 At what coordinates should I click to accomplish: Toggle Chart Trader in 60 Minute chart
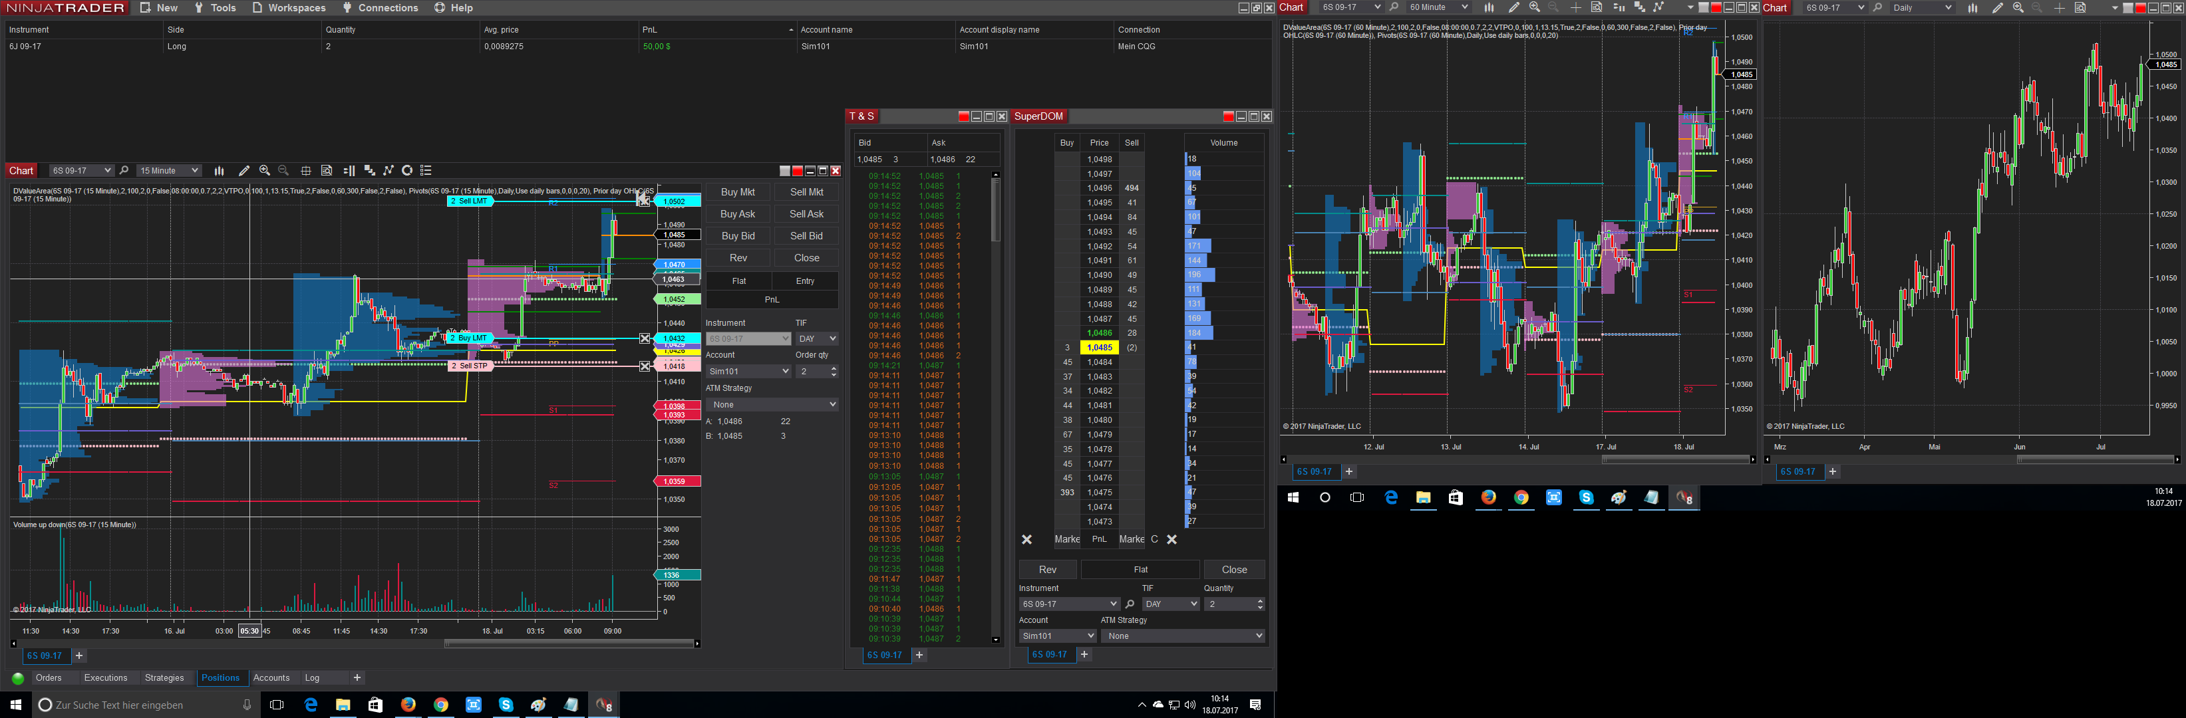pos(1619,7)
